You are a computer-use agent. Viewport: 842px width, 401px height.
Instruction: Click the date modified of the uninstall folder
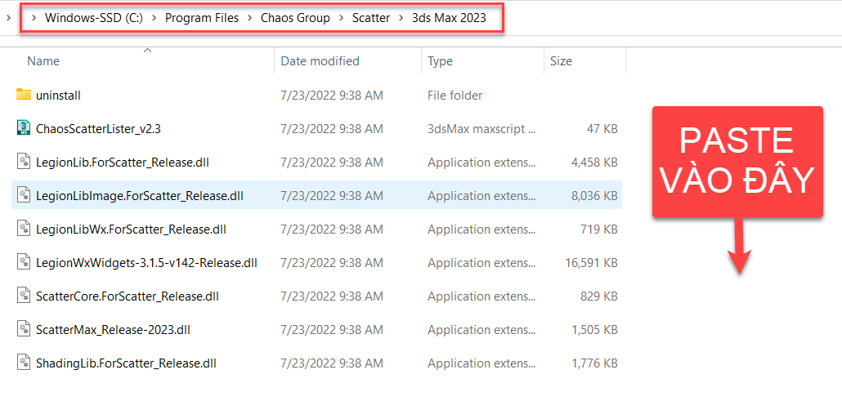point(332,96)
